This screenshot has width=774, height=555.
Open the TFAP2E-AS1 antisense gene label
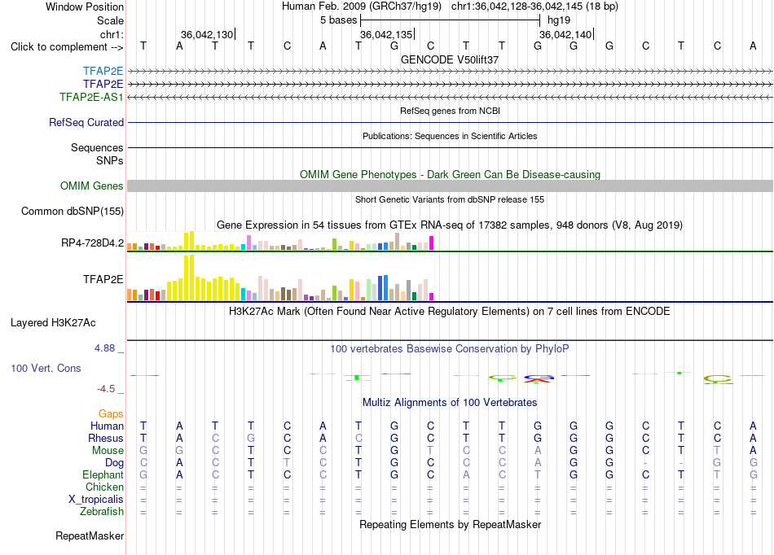coord(91,97)
